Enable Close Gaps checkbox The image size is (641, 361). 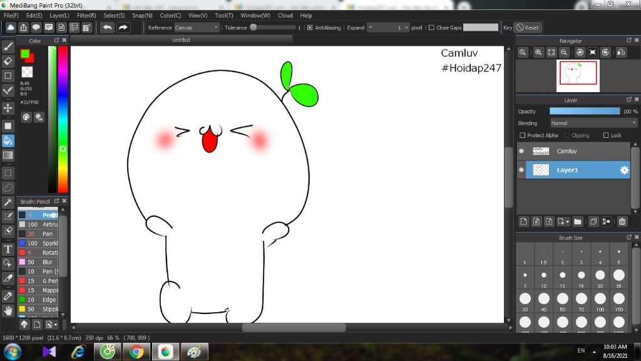point(431,28)
